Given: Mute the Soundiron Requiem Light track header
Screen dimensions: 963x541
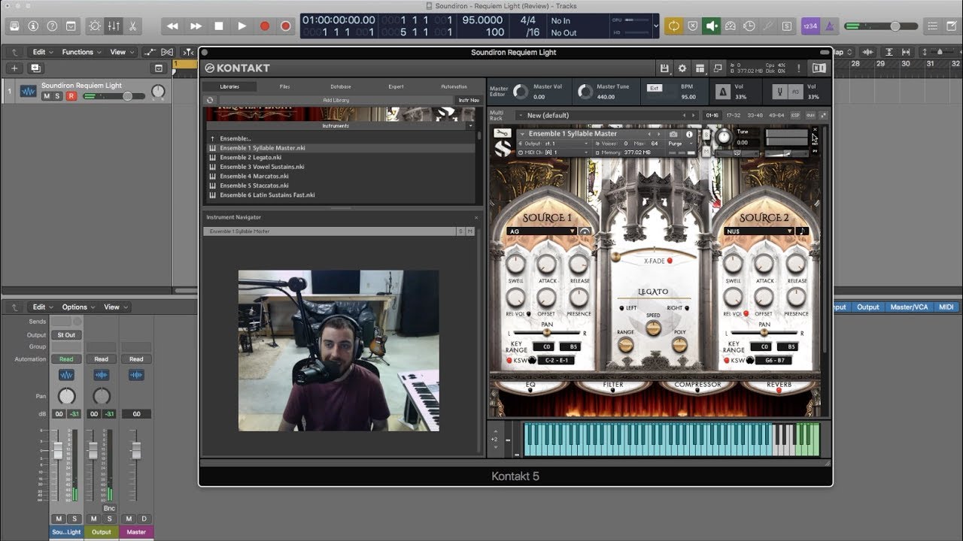Looking at the screenshot, I should tap(47, 96).
